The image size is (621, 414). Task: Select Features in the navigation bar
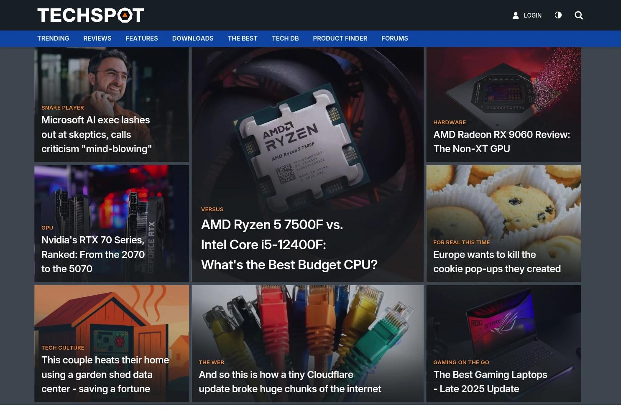(142, 38)
